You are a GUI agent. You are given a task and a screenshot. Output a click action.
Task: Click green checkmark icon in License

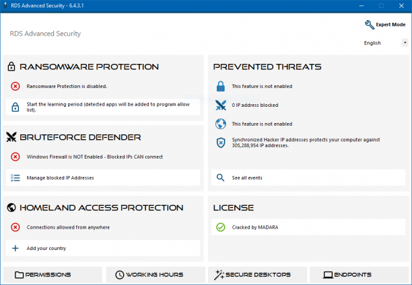pyautogui.click(x=221, y=227)
